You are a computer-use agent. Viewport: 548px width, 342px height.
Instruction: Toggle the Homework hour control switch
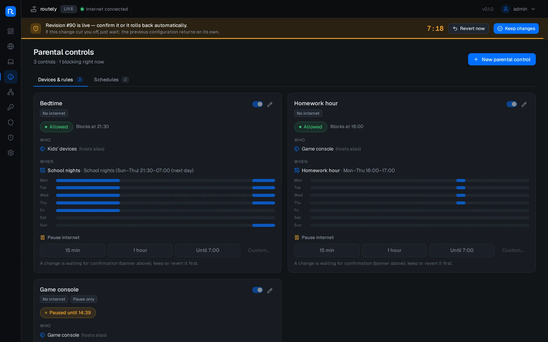(x=512, y=104)
